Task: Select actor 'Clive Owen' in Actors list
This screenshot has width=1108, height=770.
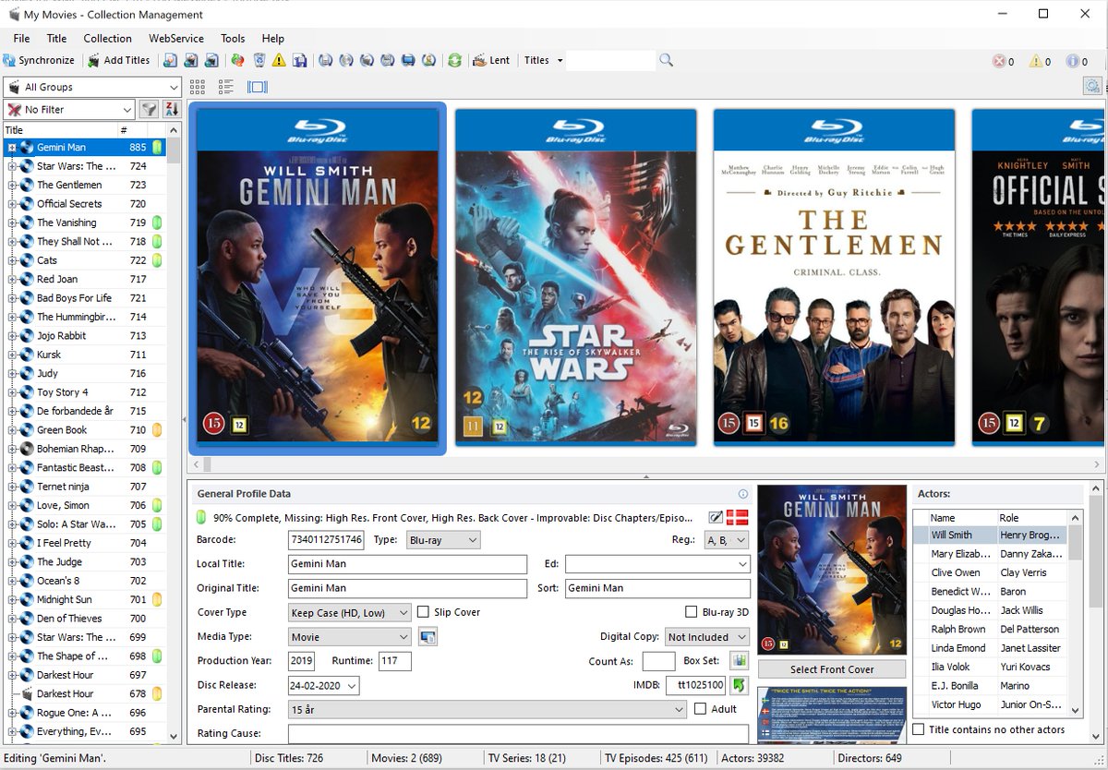Action: pos(956,572)
